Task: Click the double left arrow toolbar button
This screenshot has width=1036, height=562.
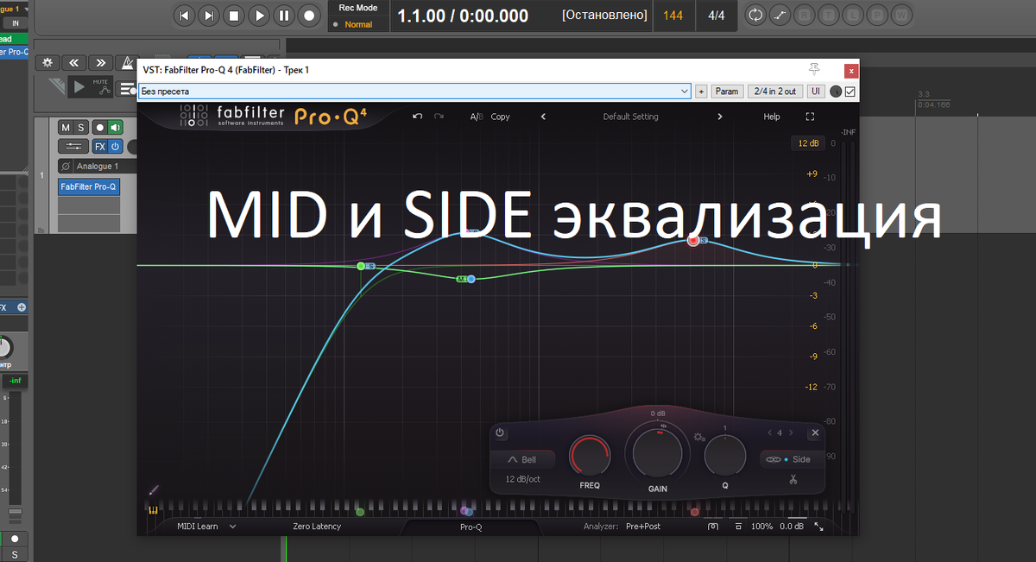Action: click(x=74, y=62)
